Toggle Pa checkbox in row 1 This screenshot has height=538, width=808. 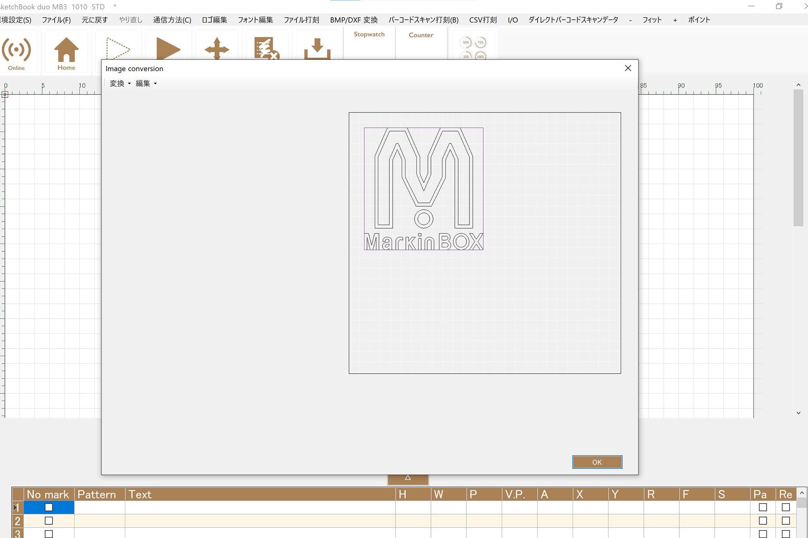pyautogui.click(x=763, y=507)
